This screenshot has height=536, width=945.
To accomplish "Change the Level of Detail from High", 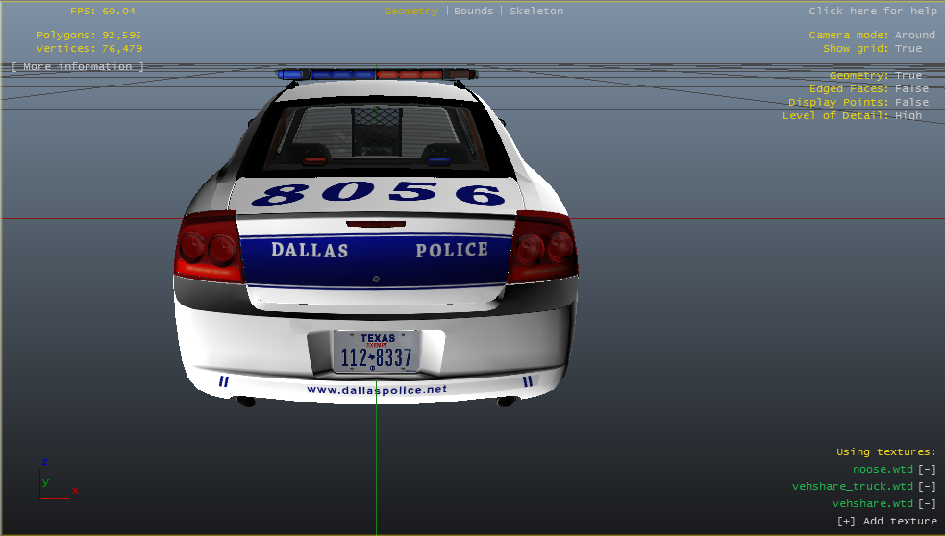I will (x=908, y=115).
